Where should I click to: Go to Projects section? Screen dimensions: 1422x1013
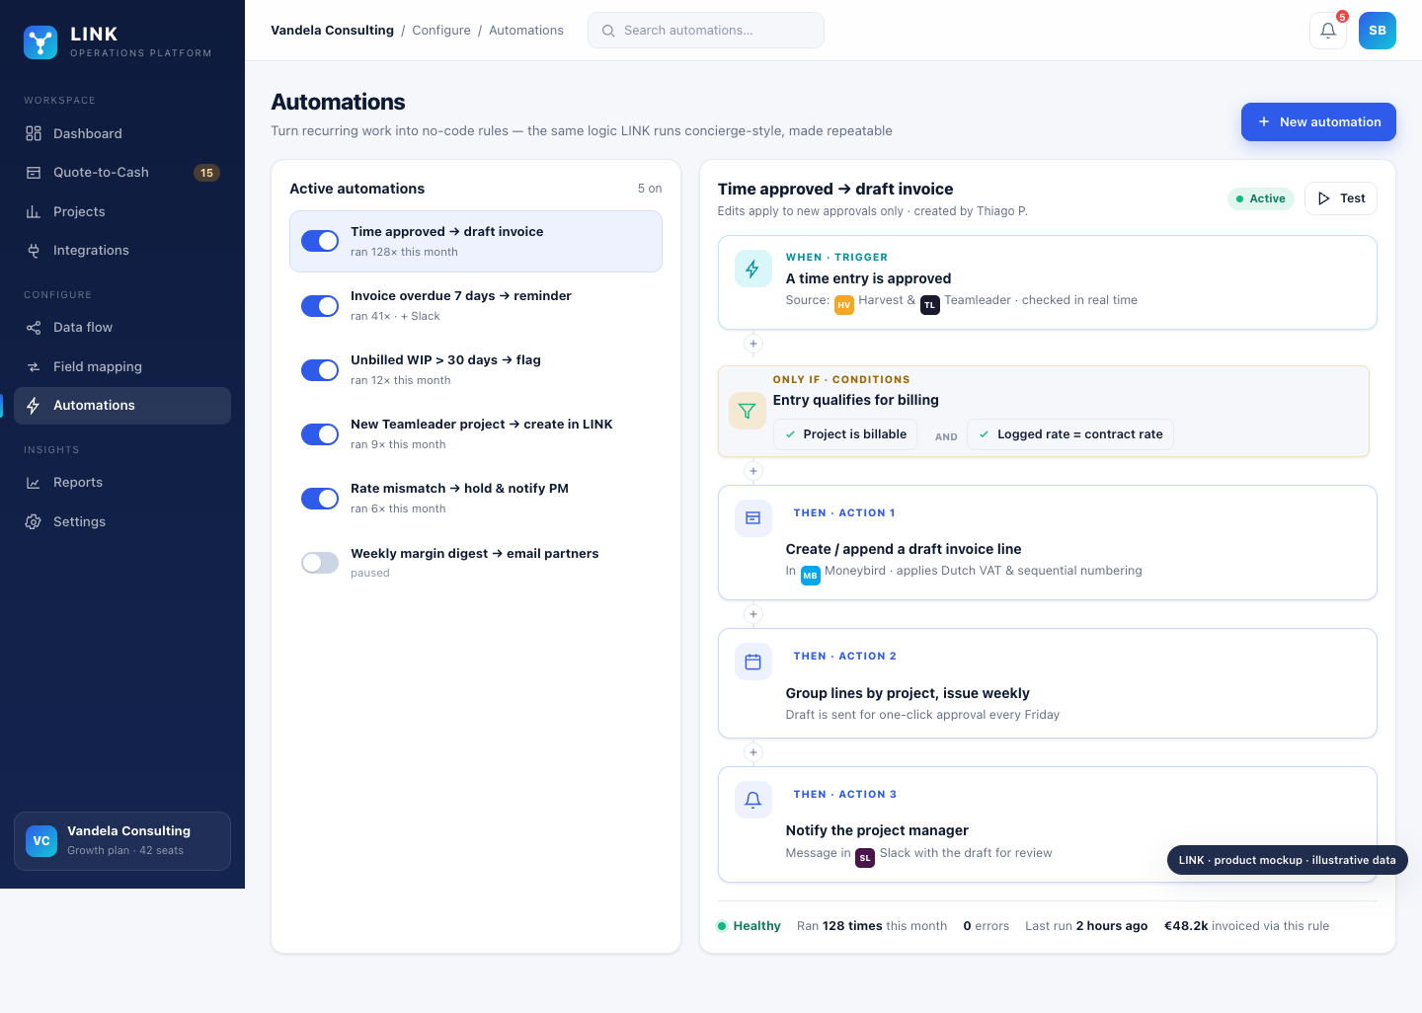pos(122,211)
